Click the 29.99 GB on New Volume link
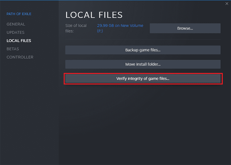 click(x=120, y=28)
